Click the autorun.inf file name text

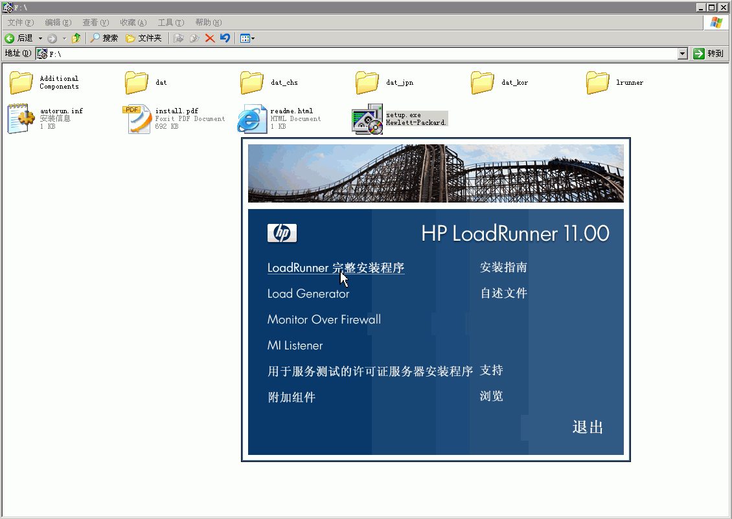(x=61, y=111)
